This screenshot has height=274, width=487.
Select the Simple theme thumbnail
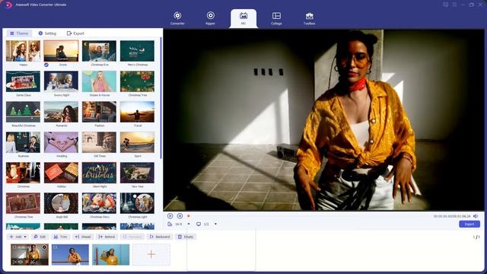61,51
